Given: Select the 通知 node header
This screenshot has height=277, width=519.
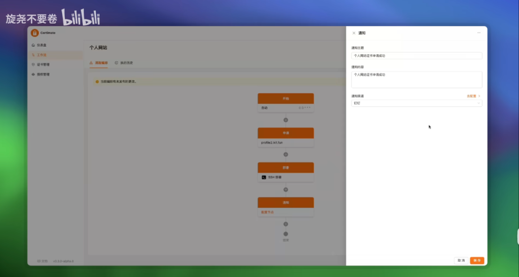Looking at the screenshot, I should 285,202.
